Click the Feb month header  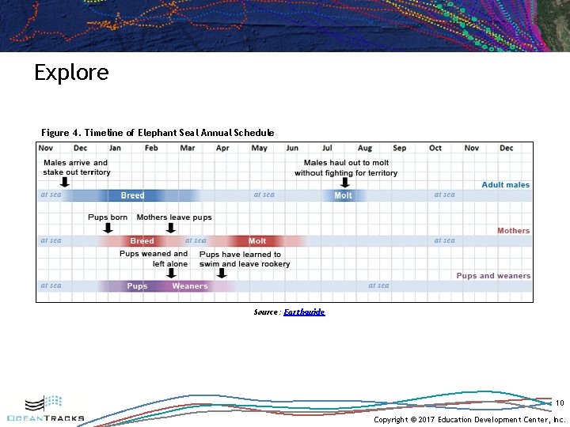151,148
